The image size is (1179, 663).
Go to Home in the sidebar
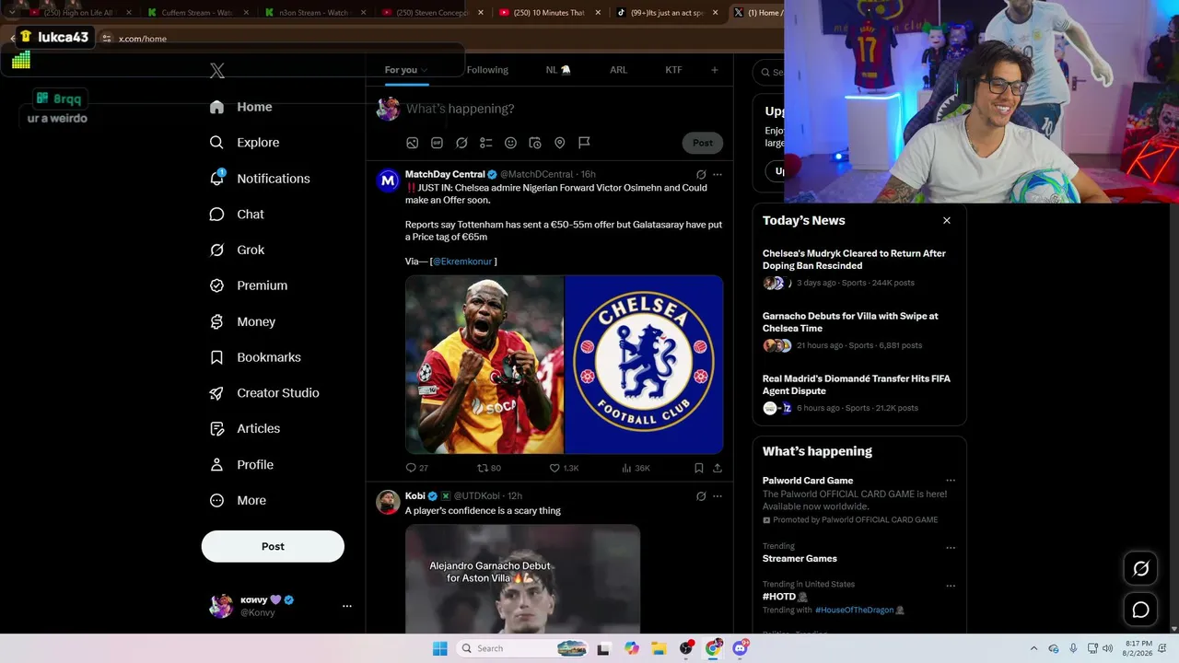[241, 107]
